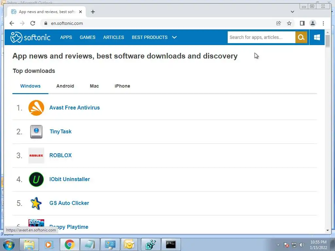Open Windows Media Player taskbar icon

pos(49,244)
